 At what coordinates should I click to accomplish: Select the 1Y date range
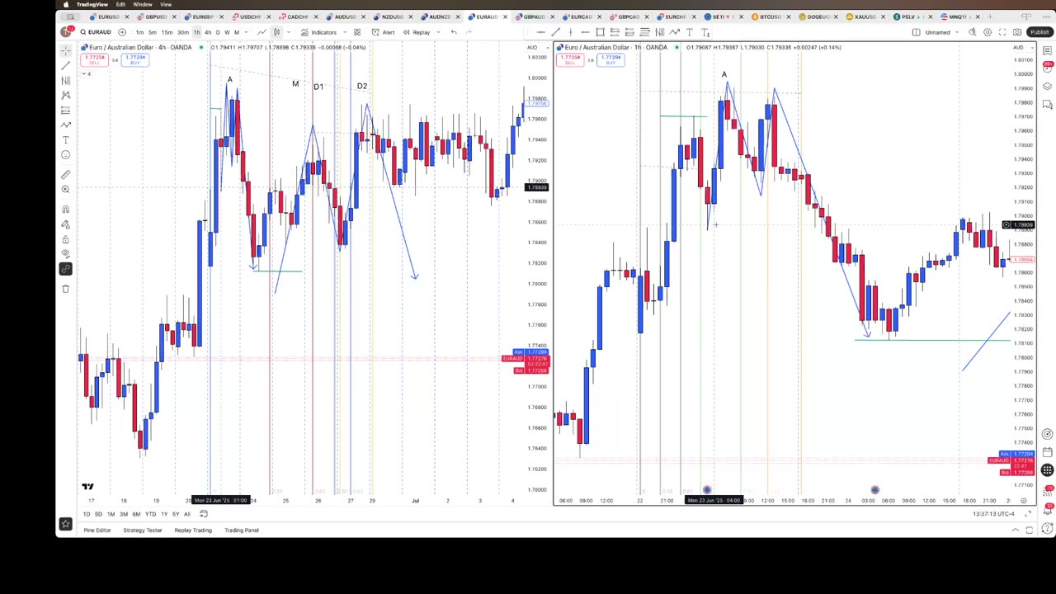click(164, 514)
